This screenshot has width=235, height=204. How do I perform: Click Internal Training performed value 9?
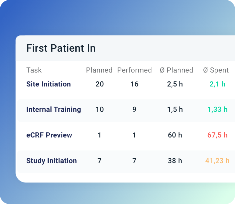(x=134, y=110)
